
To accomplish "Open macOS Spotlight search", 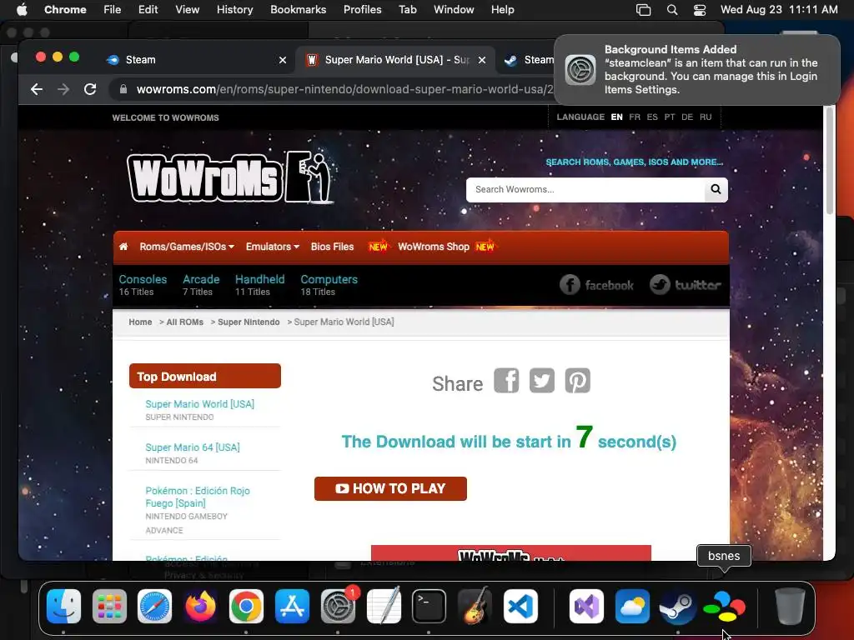I will point(672,10).
